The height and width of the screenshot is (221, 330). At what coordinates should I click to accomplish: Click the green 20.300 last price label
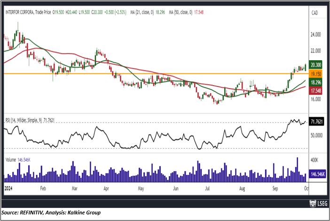(x=315, y=65)
